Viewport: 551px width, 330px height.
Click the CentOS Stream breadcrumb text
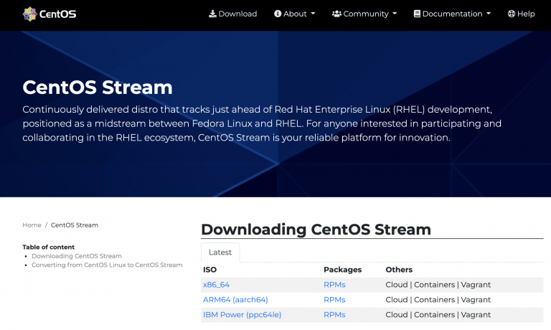(75, 225)
